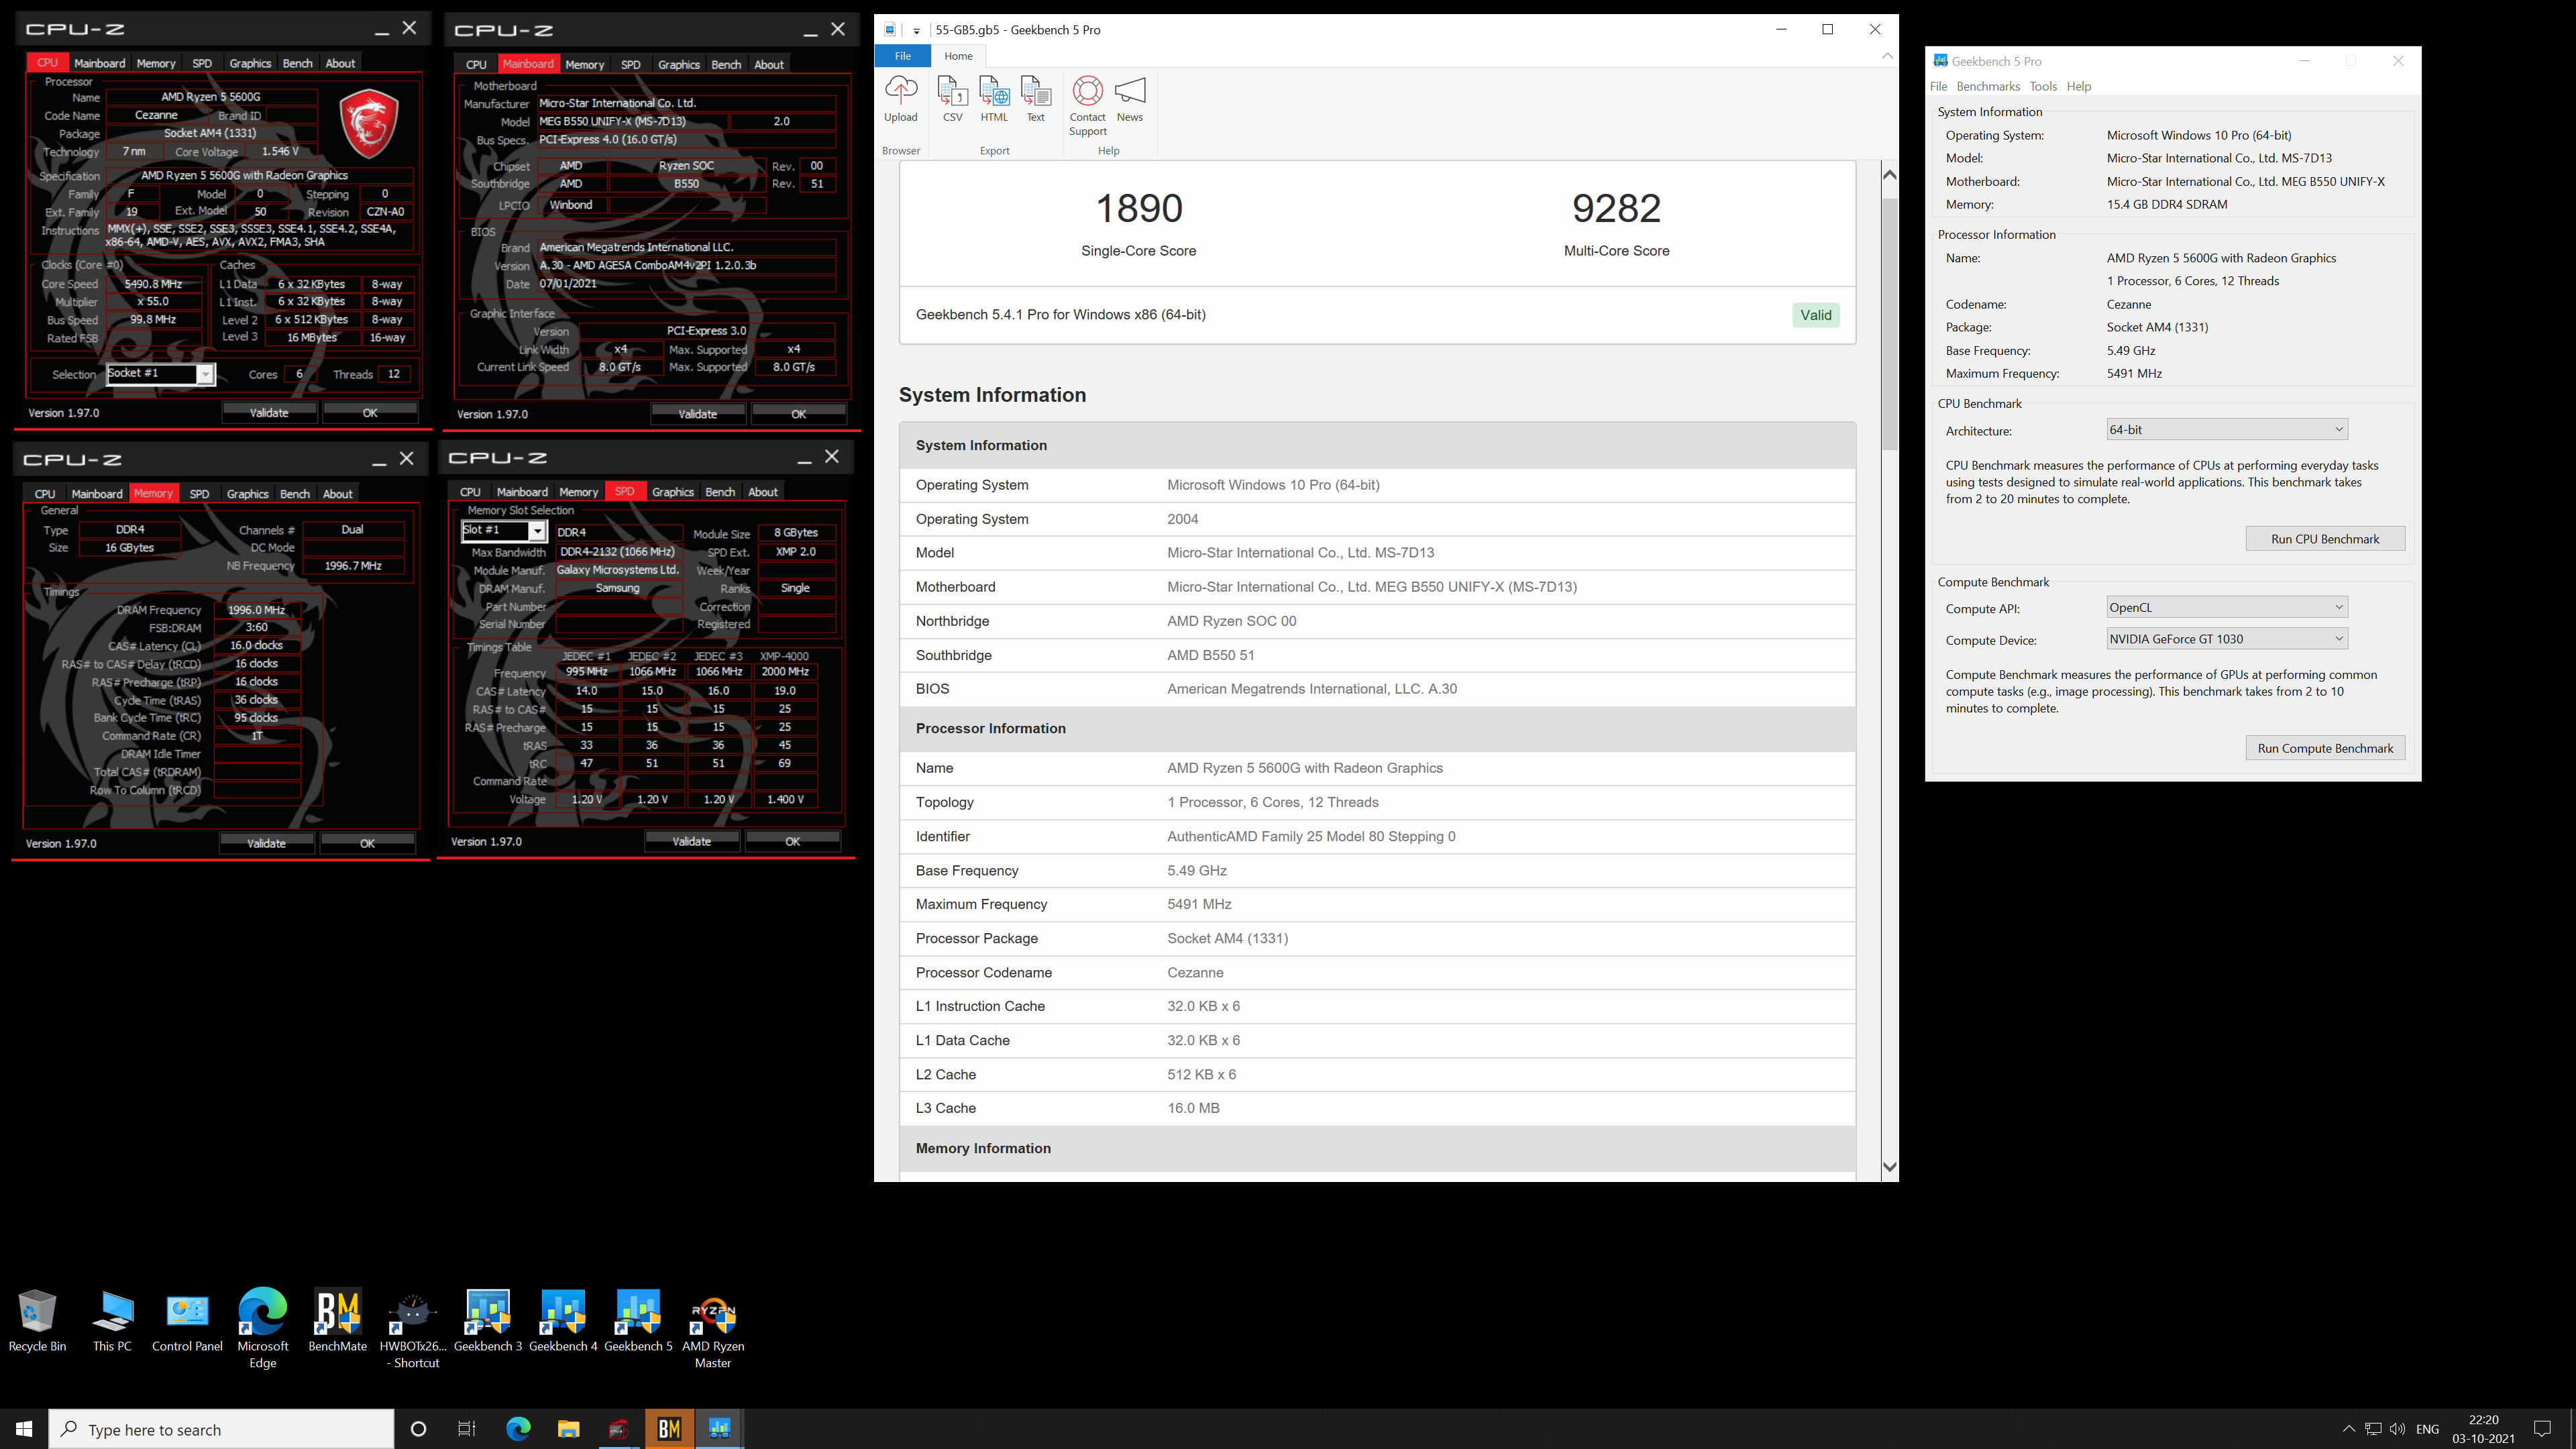Open Tools menu in Geekbench 5 Pro

(2043, 87)
